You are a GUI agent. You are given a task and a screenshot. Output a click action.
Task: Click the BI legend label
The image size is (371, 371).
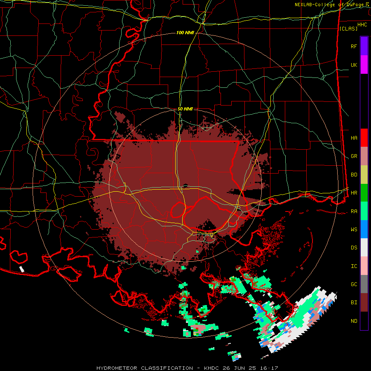[x=354, y=303]
